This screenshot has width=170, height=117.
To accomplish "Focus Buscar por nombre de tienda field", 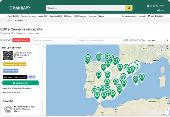I will coord(100,40).
